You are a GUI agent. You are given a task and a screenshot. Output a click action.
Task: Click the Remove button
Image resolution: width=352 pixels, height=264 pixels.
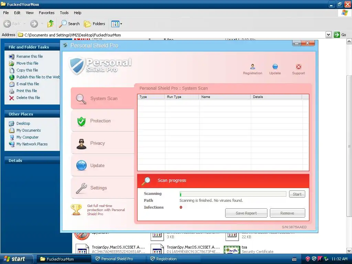287,213
